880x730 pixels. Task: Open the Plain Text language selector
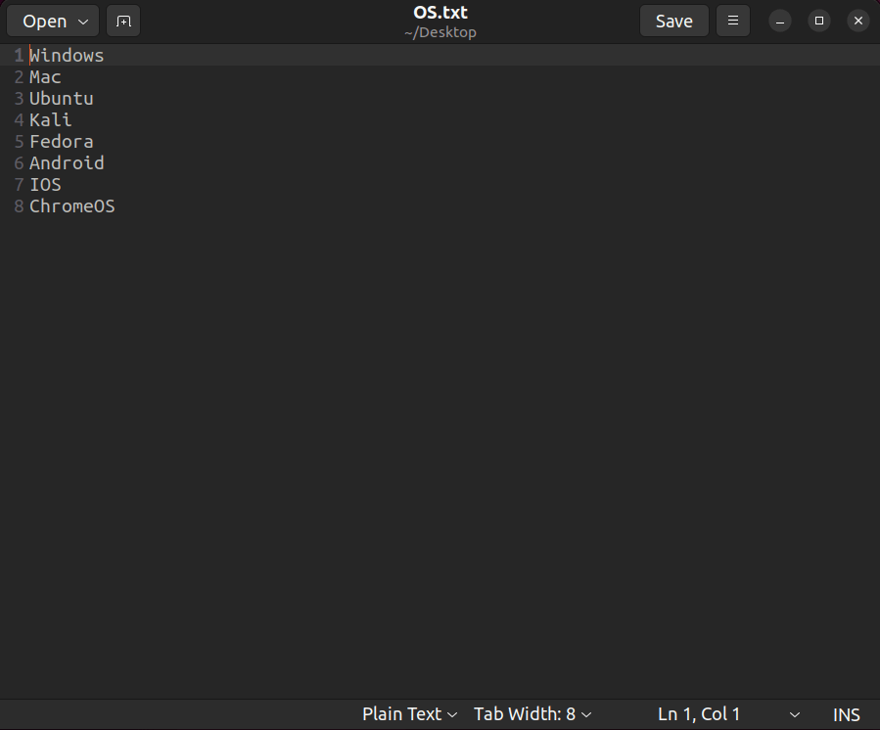tap(410, 714)
